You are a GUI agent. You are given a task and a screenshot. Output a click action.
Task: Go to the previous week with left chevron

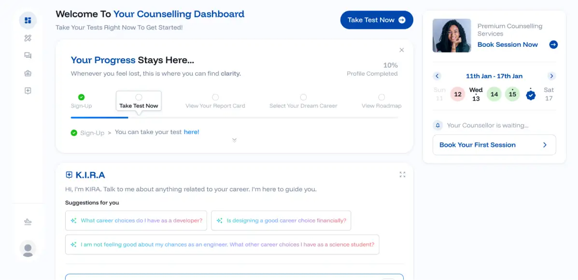(437, 76)
